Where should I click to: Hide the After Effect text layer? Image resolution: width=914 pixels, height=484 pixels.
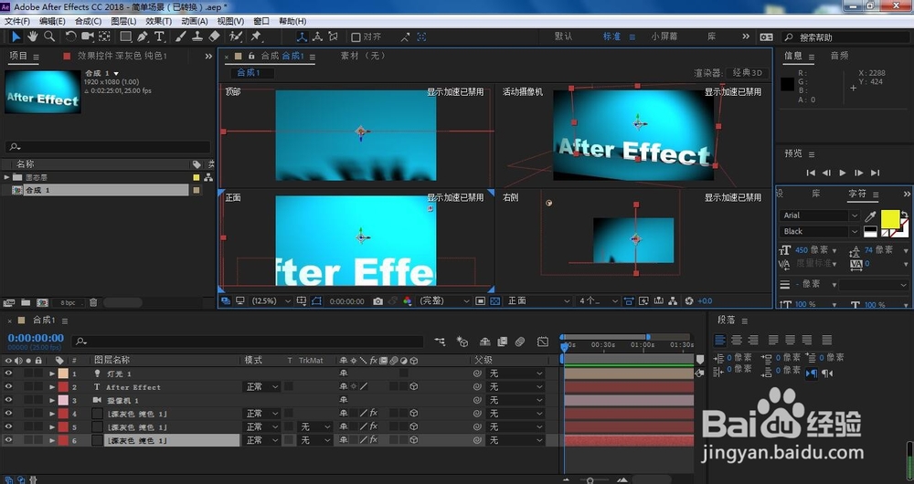pyautogui.click(x=8, y=386)
